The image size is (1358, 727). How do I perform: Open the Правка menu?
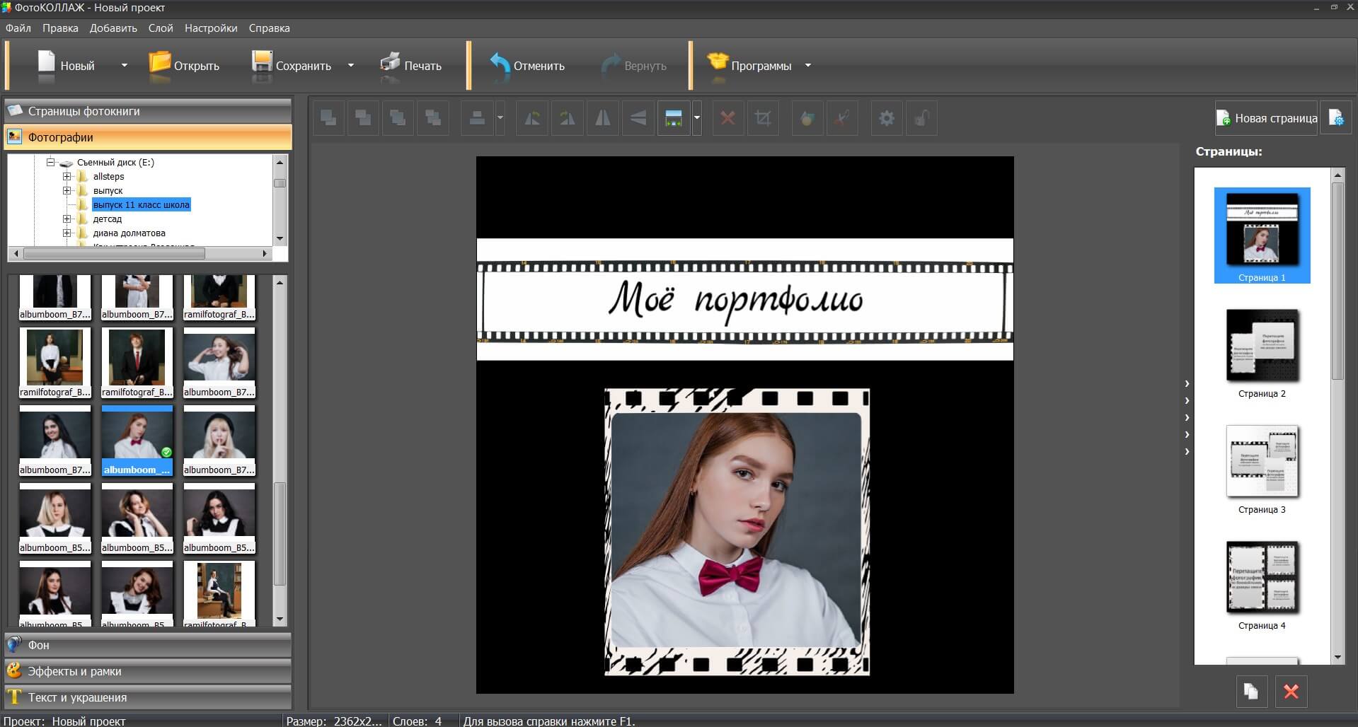coord(60,28)
